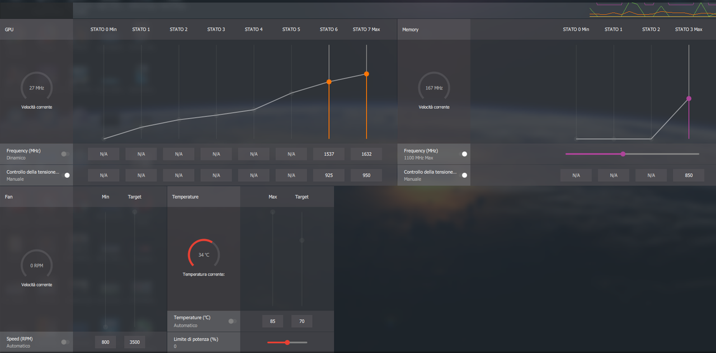Click Memory voltage N/A field under Stato 0
The height and width of the screenshot is (353, 716).
576,175
